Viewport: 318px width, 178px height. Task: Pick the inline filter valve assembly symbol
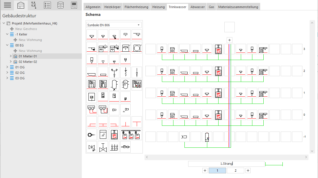(x=125, y=147)
